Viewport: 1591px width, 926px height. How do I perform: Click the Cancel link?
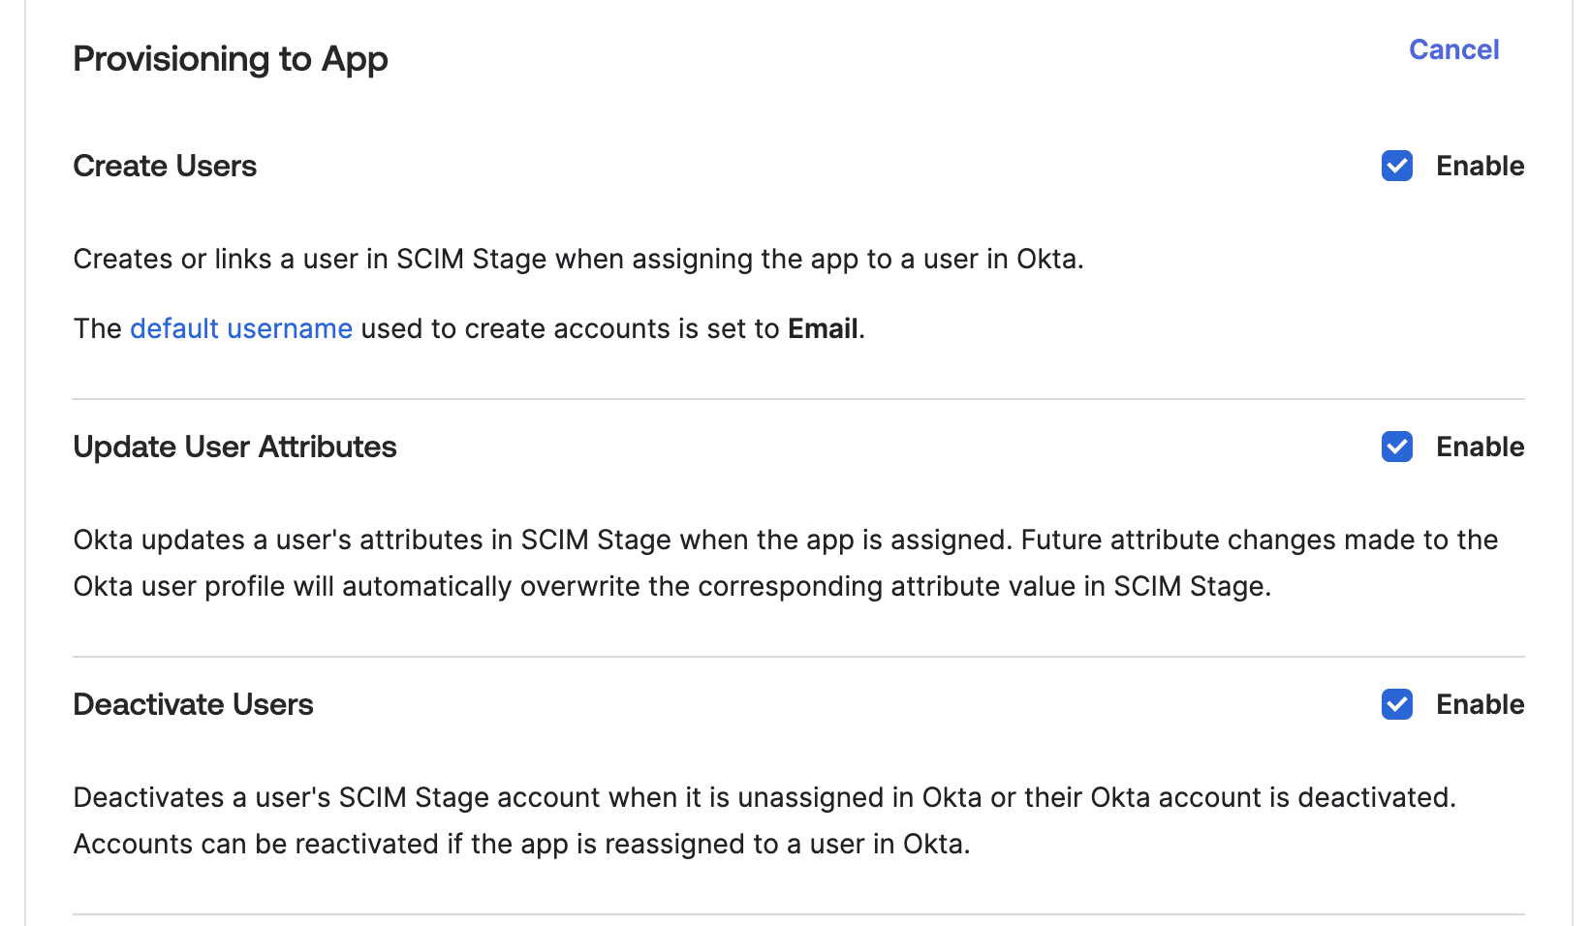[x=1453, y=49]
